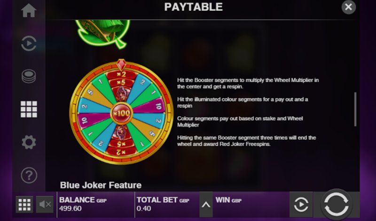Click the paytable vertical scrollbar thumb
Screen dimensions: 376x221
pos(355,109)
